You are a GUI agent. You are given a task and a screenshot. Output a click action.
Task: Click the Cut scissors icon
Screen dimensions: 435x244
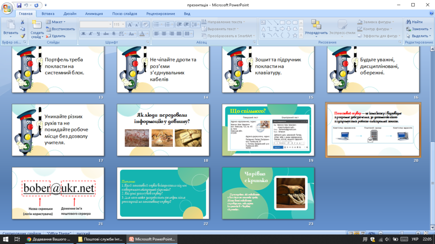click(23, 22)
